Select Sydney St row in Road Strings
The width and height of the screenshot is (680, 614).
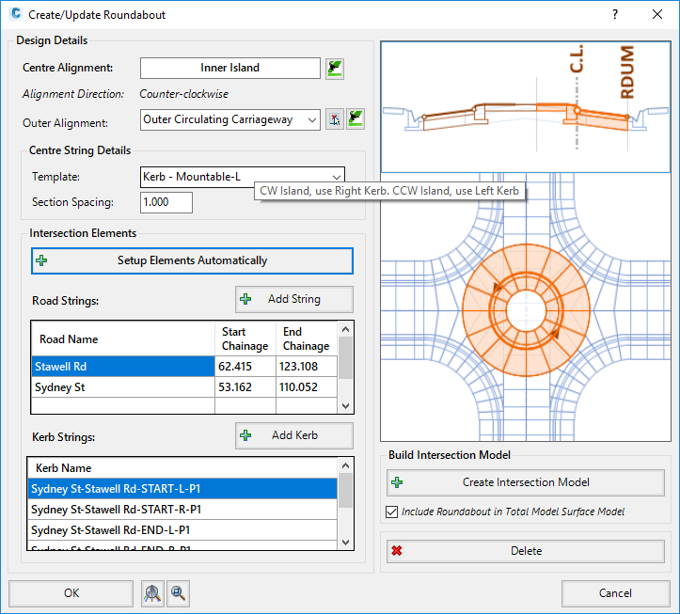122,386
